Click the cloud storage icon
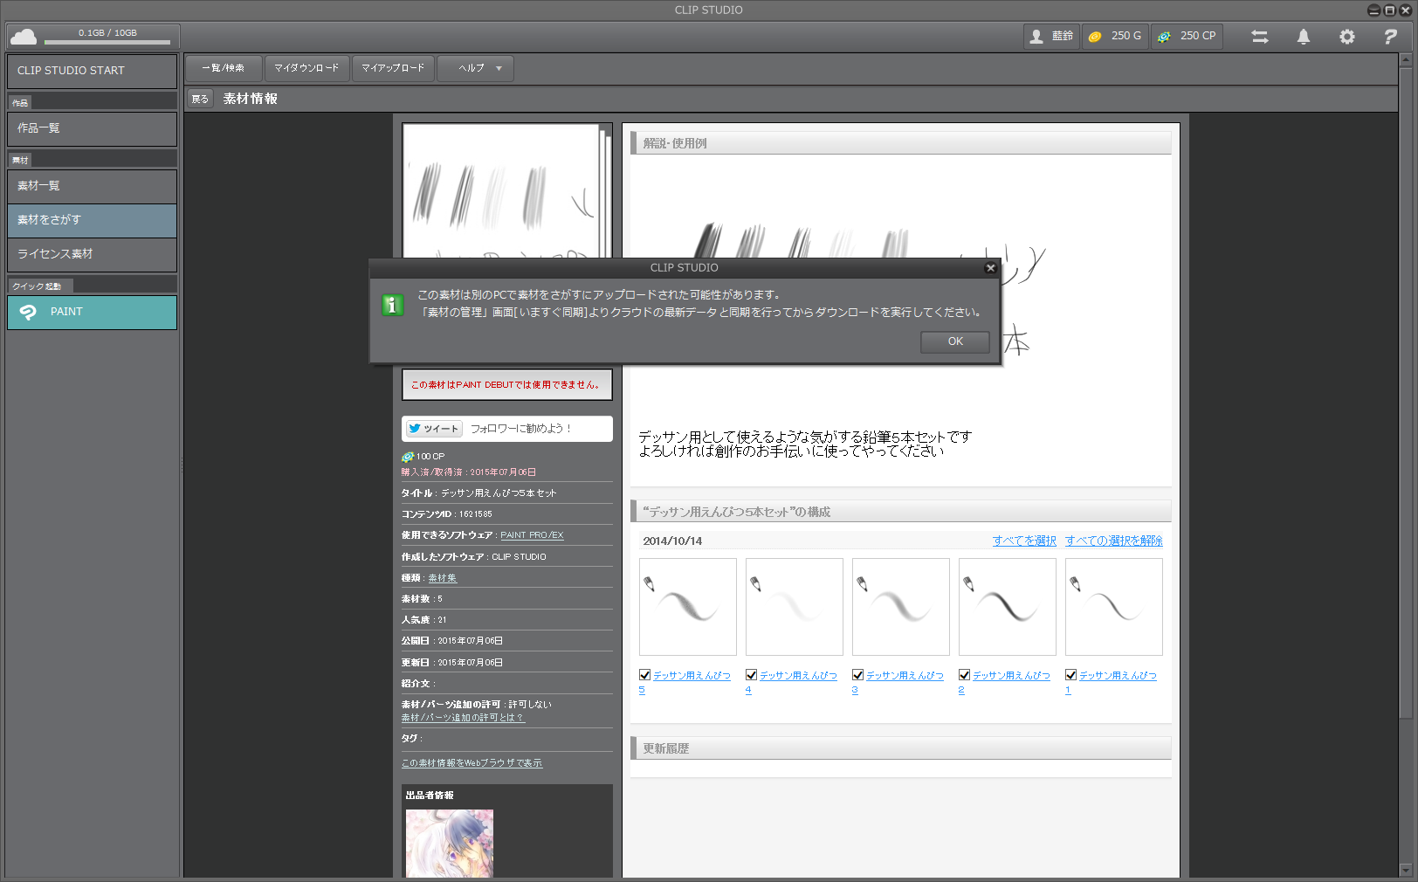 click(24, 37)
